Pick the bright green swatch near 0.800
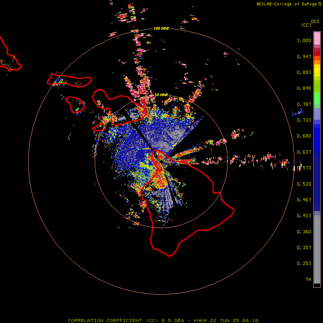Screen dimensions: 323x323 click(x=317, y=100)
